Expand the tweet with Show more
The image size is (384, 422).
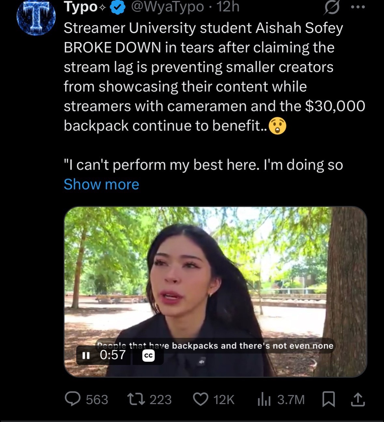(101, 184)
